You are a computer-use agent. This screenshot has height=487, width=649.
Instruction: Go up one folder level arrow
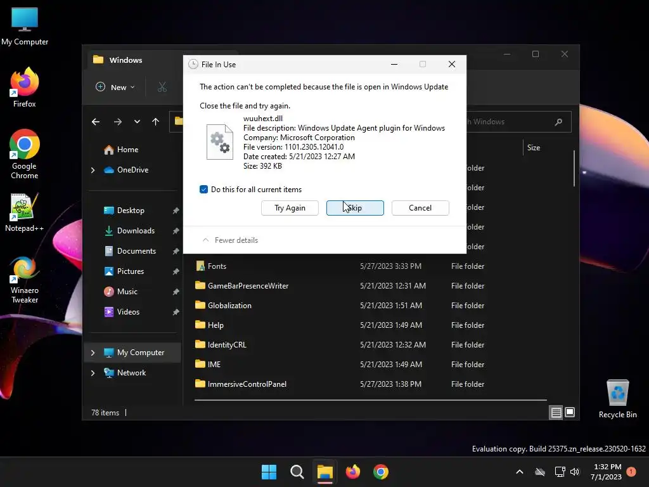156,122
